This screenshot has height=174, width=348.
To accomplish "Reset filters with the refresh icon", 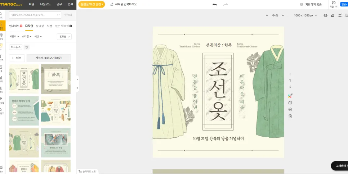I will [27, 47].
